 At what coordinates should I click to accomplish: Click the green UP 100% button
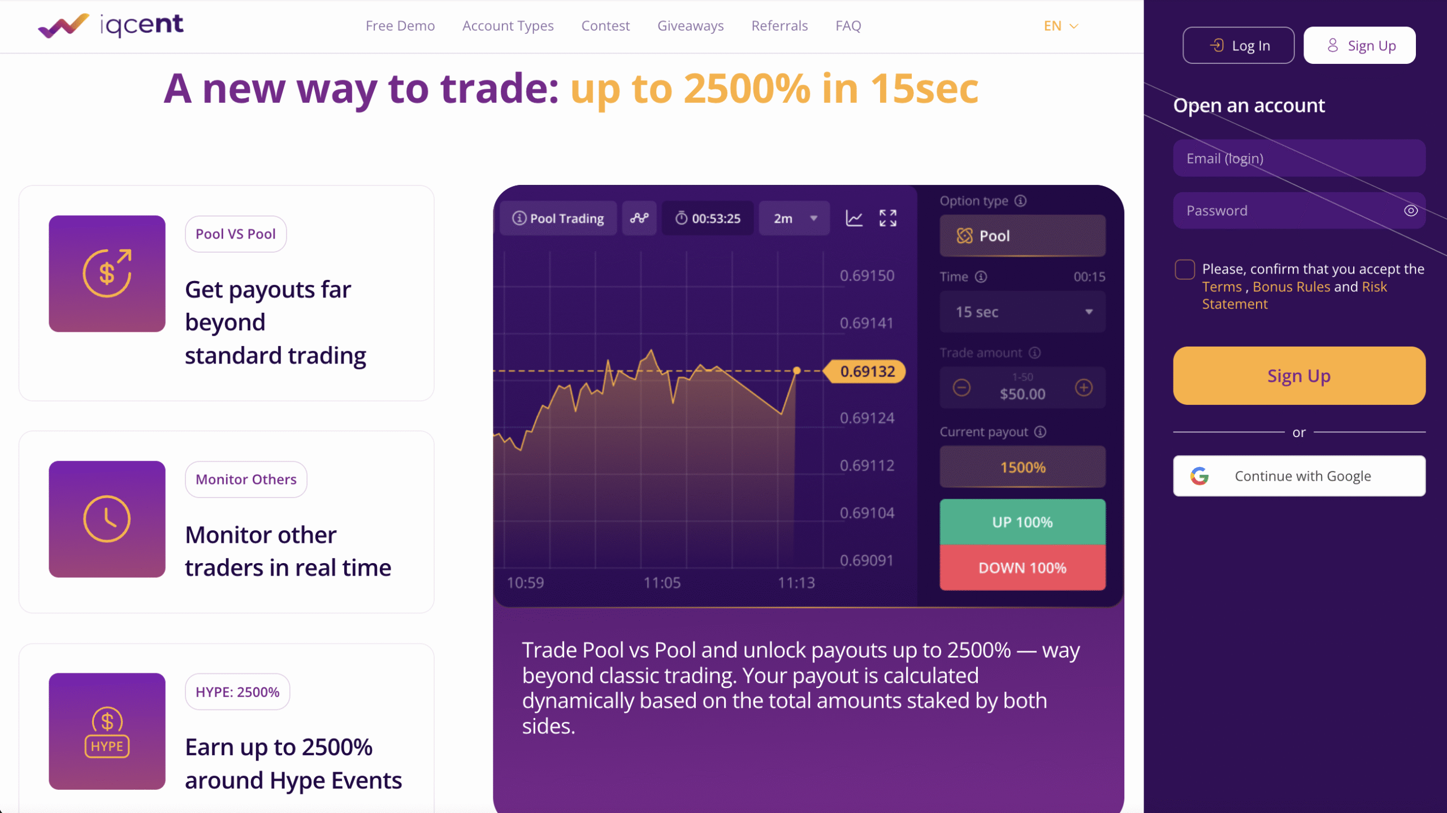click(x=1023, y=522)
